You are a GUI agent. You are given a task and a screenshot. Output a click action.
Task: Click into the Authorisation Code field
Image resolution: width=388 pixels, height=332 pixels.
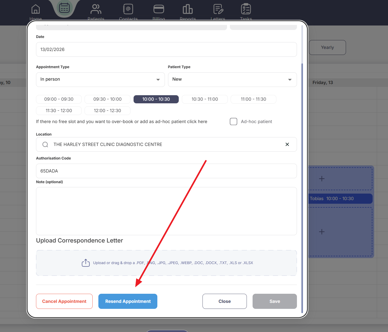[166, 171]
